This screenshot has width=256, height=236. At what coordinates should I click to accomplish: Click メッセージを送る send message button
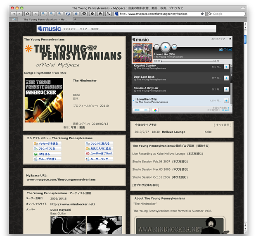point(47,143)
